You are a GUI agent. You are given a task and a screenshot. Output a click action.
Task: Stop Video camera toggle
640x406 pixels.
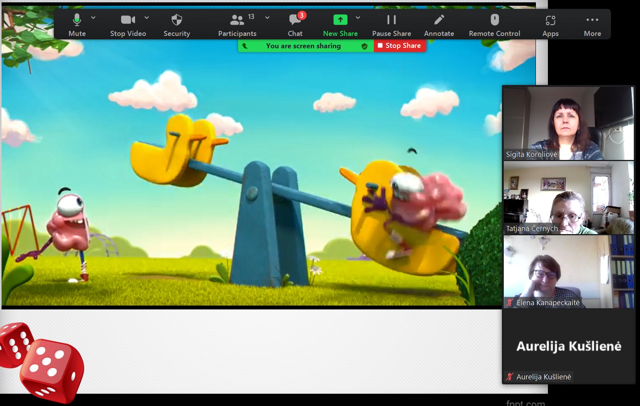pyautogui.click(x=128, y=25)
